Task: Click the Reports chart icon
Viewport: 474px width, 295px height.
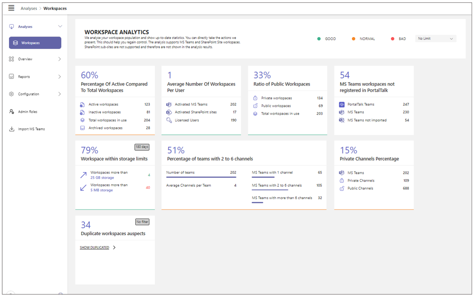Action: tap(11, 76)
